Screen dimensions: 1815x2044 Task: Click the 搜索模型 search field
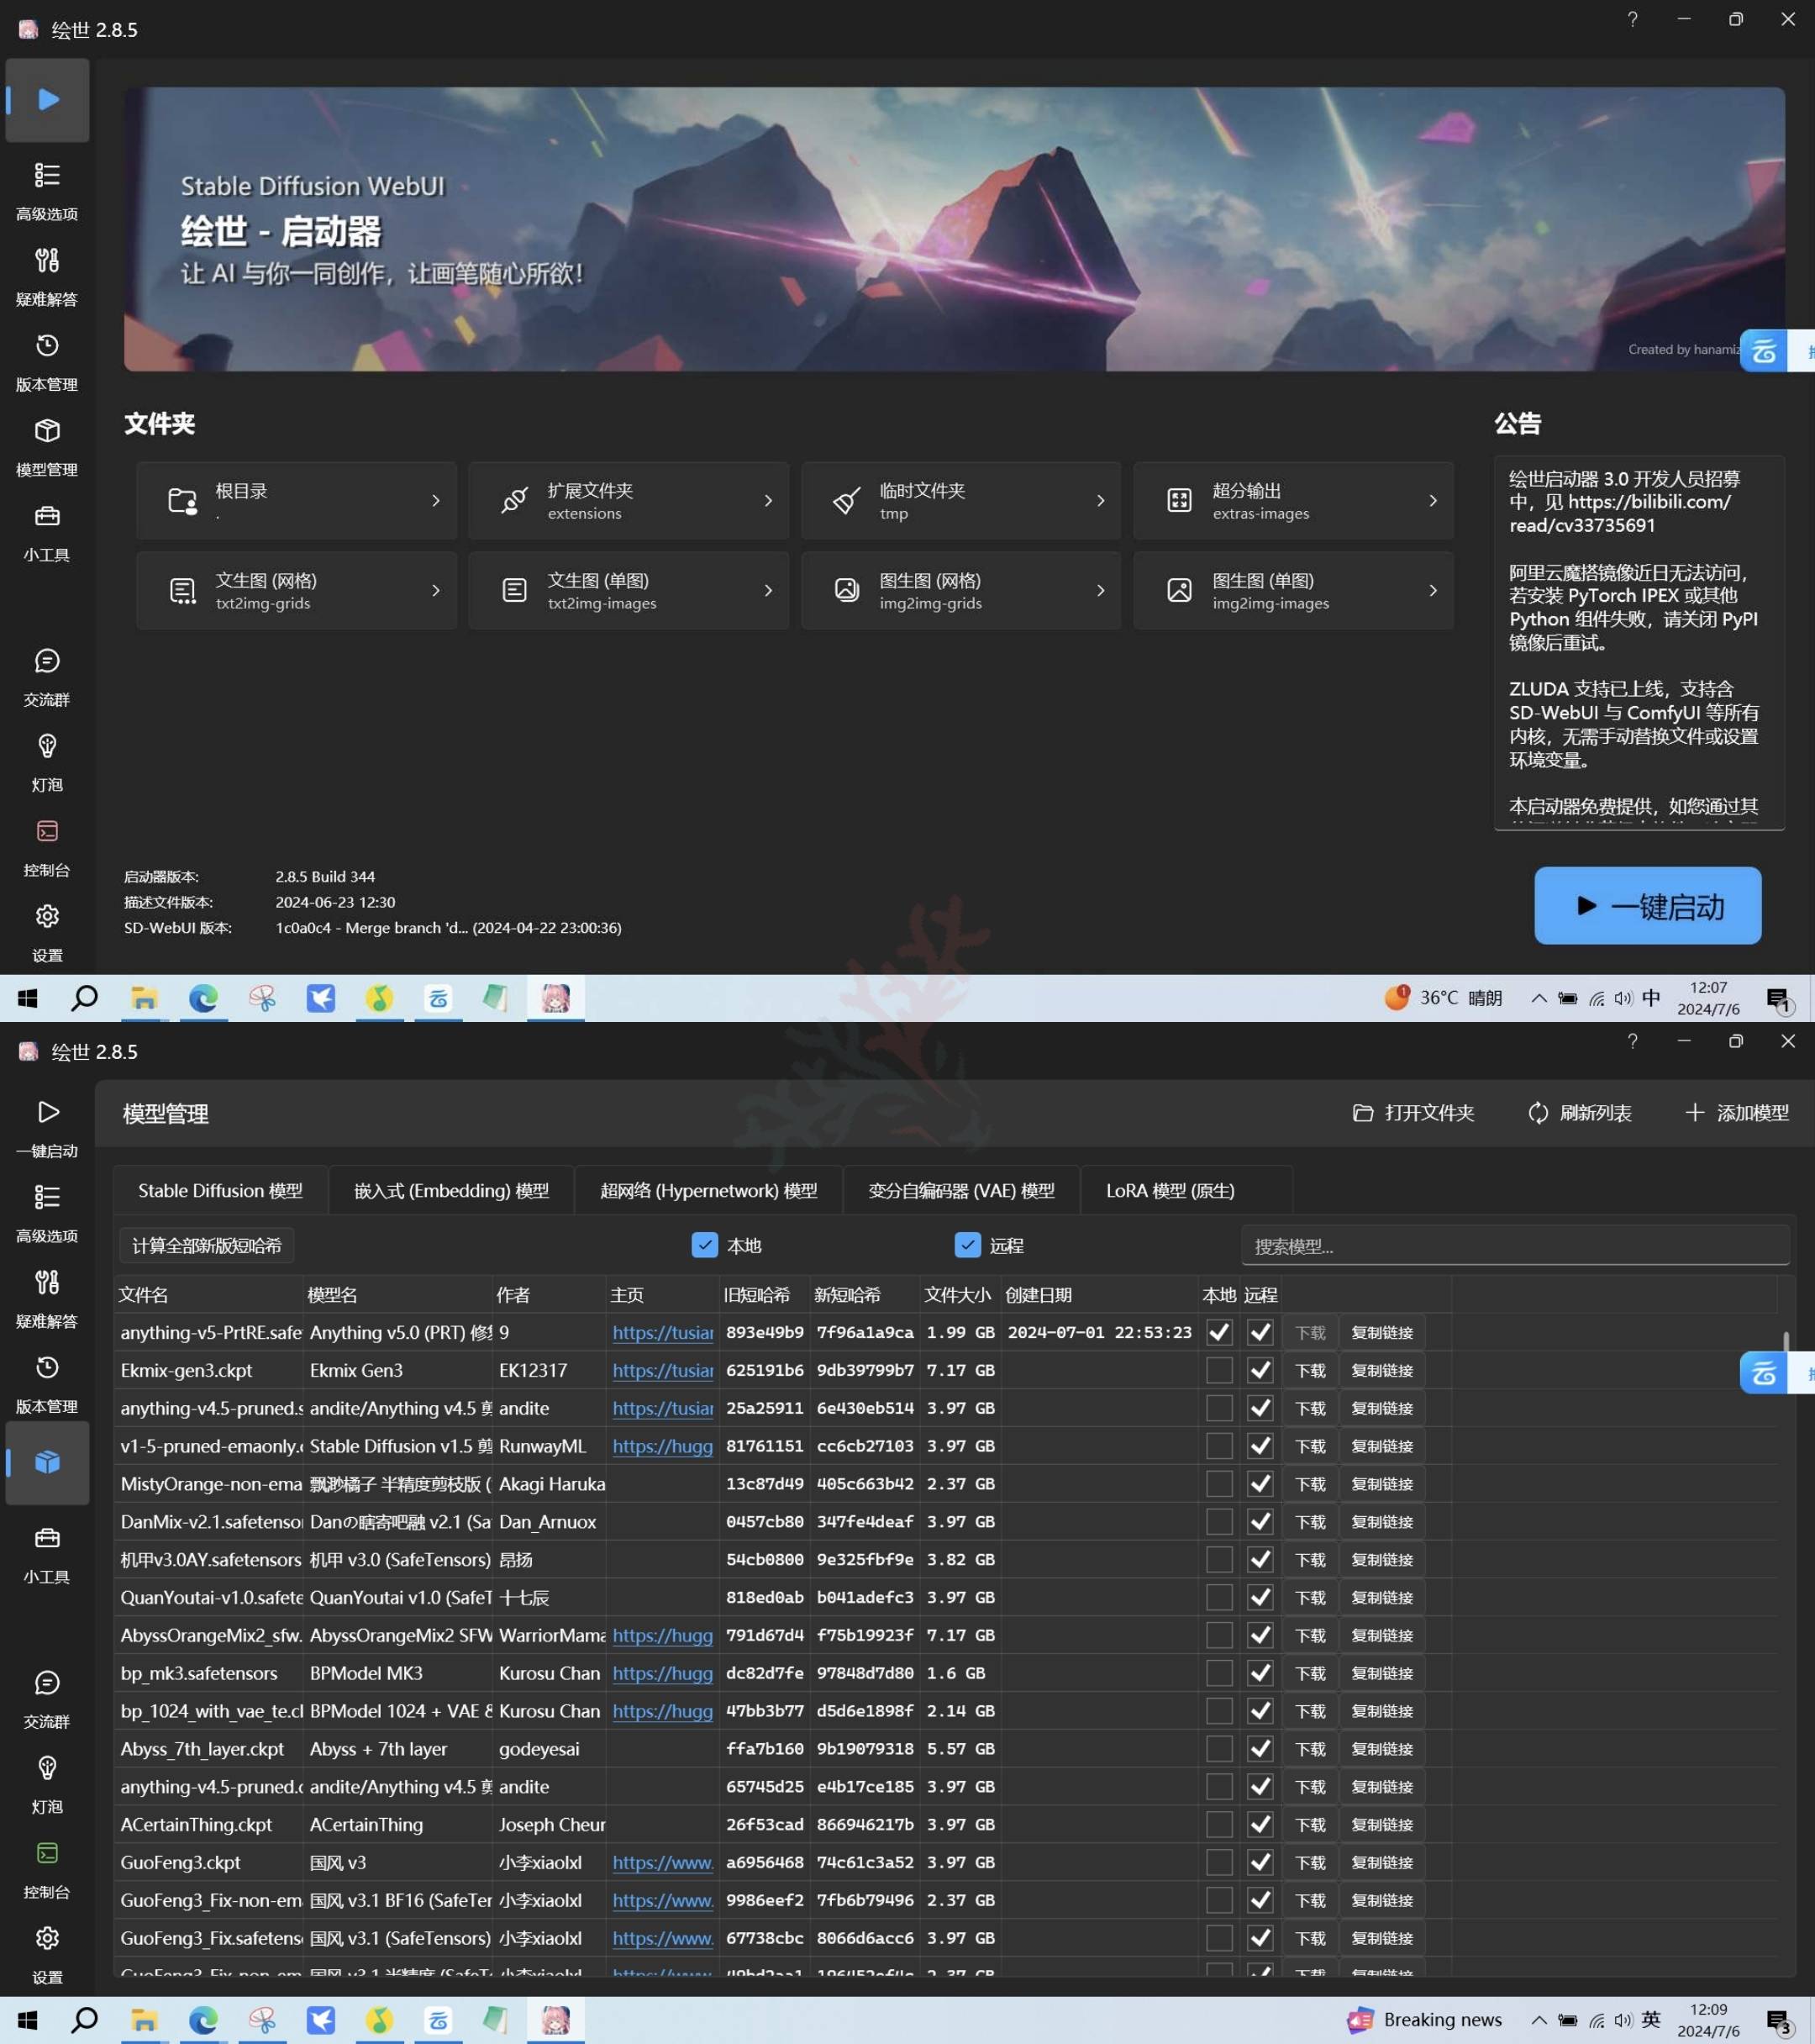1515,1246
